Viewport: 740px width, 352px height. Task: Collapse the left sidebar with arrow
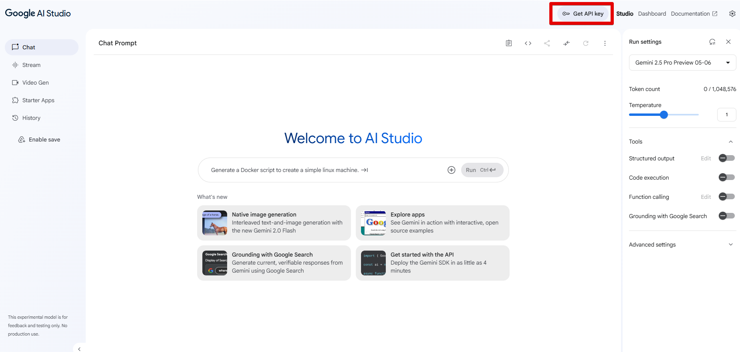tap(79, 349)
